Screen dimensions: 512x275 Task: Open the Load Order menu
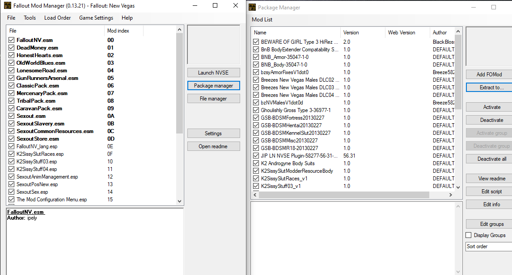tap(58, 18)
